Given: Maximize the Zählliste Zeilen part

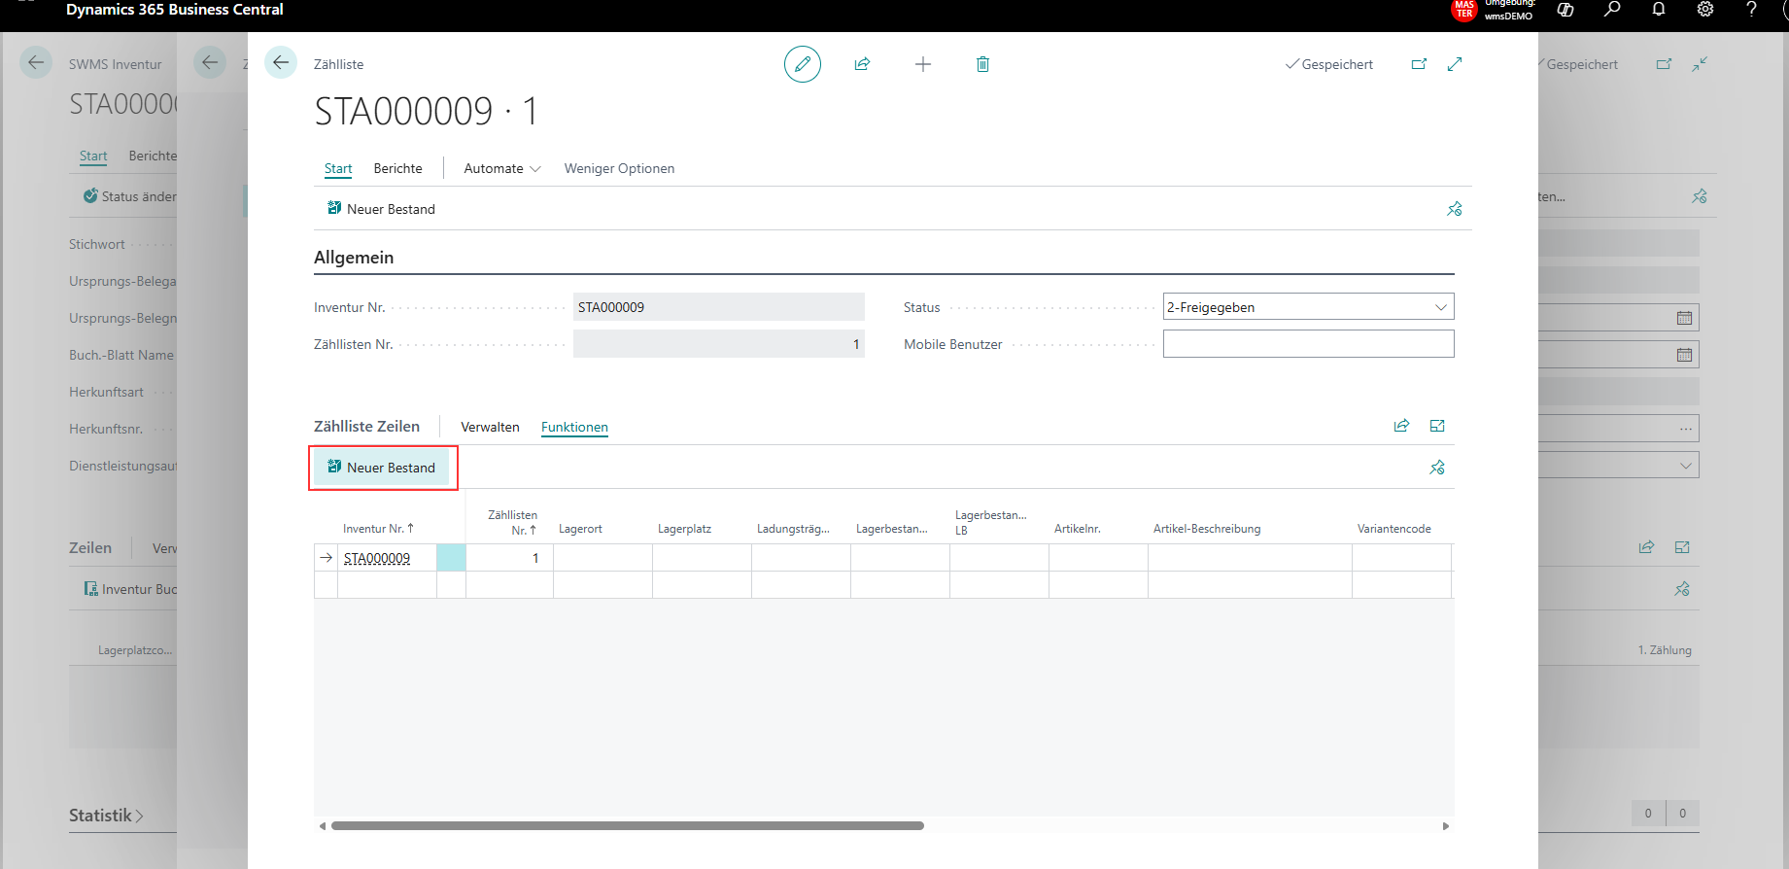Looking at the screenshot, I should (x=1437, y=426).
